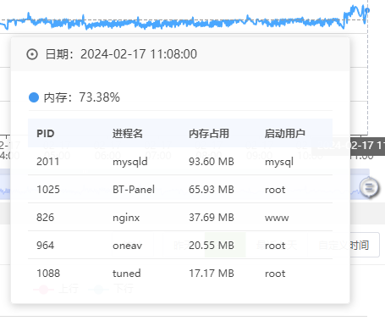Click the mysql user cell
385x332 pixels.
pyautogui.click(x=279, y=162)
